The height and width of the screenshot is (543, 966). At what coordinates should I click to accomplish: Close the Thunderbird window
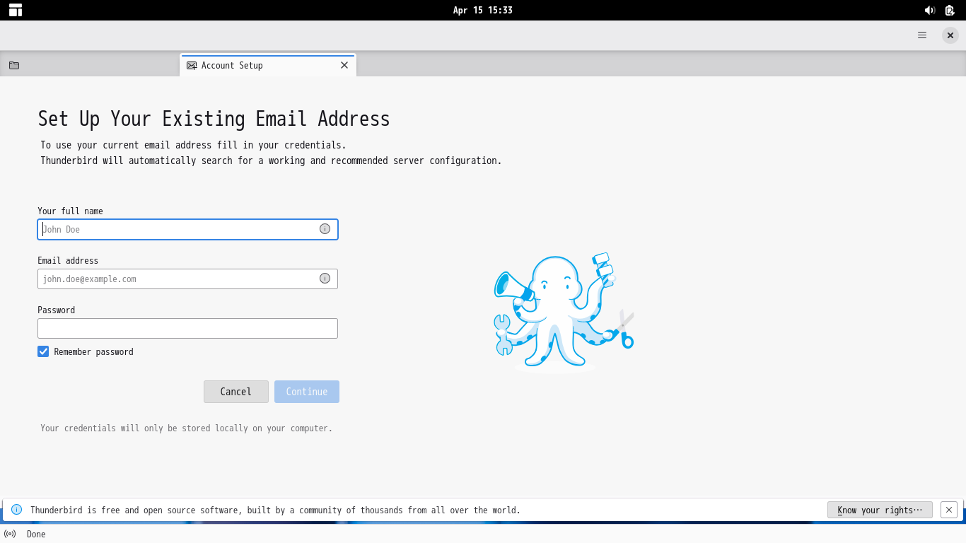[950, 35]
